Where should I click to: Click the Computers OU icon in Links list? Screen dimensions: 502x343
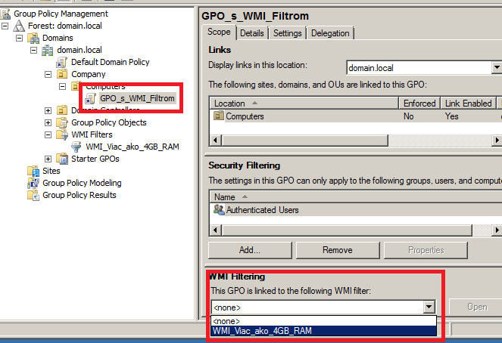tap(219, 116)
